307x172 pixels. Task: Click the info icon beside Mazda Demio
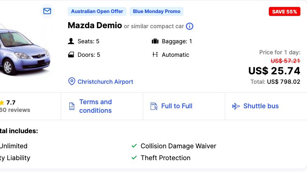[190, 27]
